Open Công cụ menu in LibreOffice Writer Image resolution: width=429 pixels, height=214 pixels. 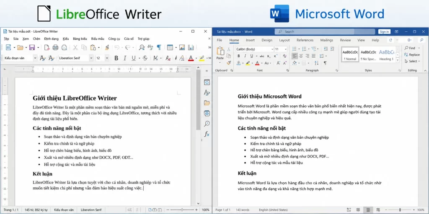(x=114, y=39)
